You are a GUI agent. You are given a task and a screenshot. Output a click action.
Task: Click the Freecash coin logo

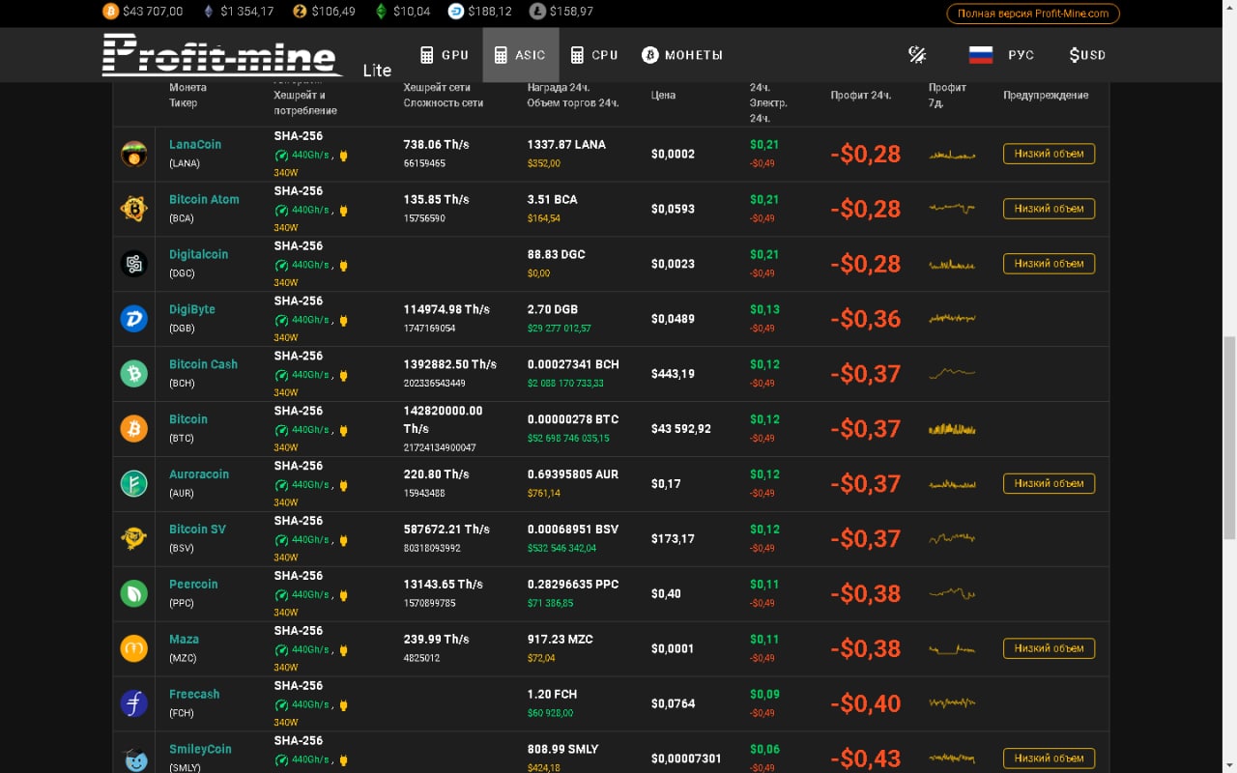(134, 703)
